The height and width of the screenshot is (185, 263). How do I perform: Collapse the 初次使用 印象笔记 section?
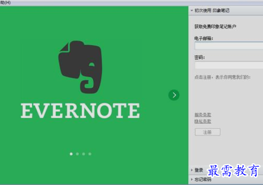pos(226,10)
